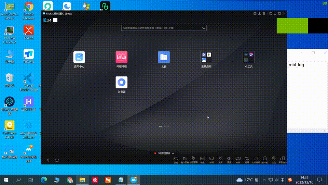Open the 文件 file manager app
The height and width of the screenshot is (185, 328).
[x=164, y=57]
